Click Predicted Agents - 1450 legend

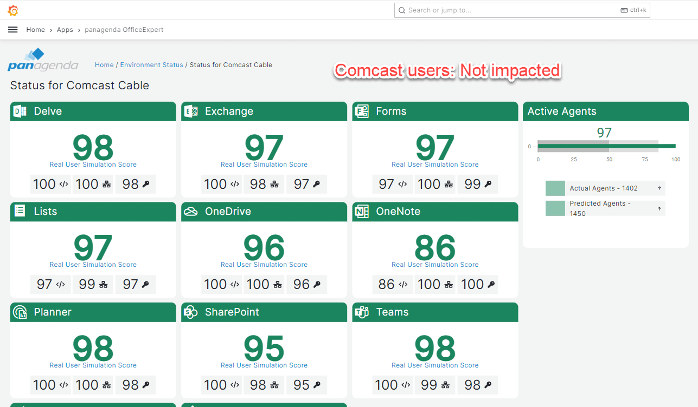click(600, 208)
